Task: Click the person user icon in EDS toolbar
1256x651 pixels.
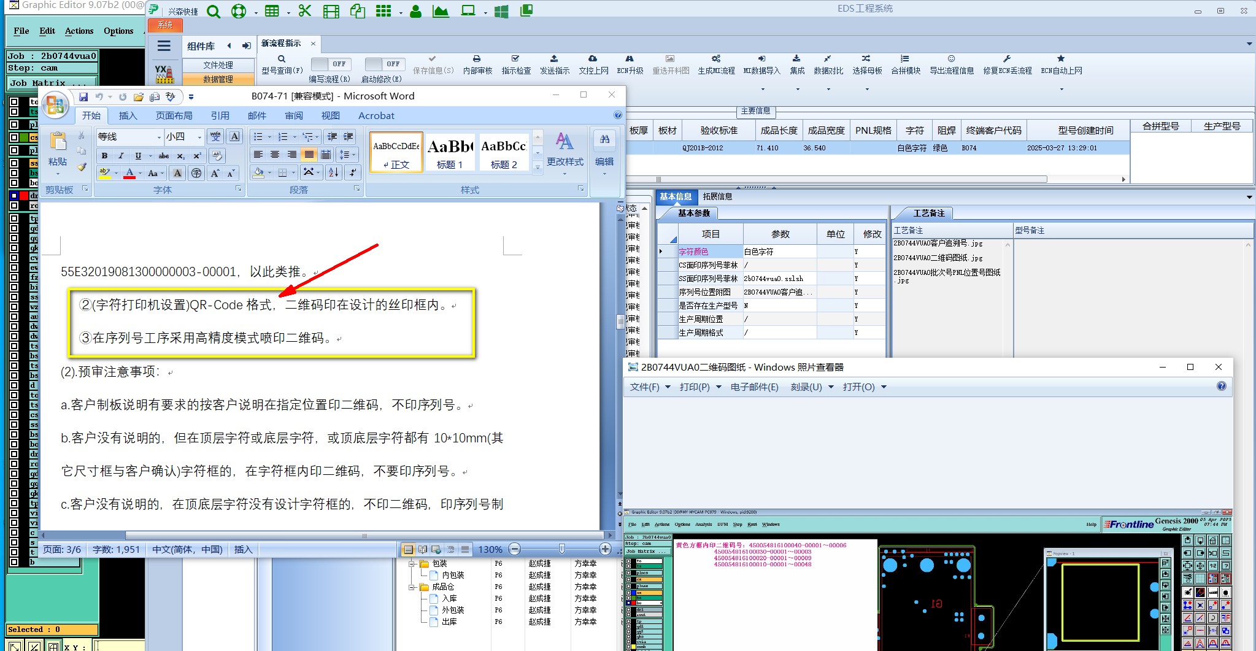Action: click(x=415, y=11)
